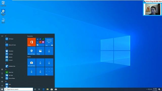
Task: Open the Recycle Bin desktop icon
Action: (x=3, y=3)
